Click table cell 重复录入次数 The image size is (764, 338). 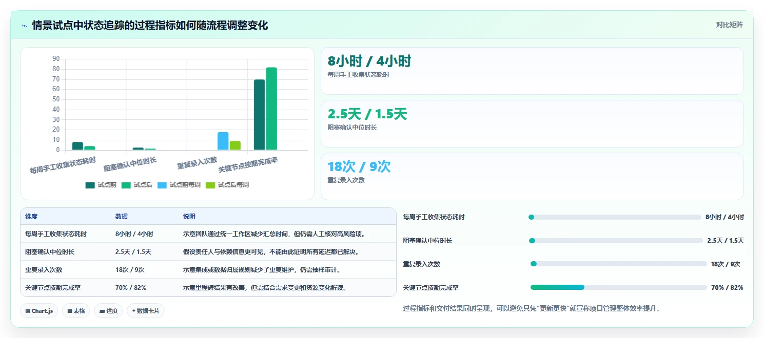point(44,269)
